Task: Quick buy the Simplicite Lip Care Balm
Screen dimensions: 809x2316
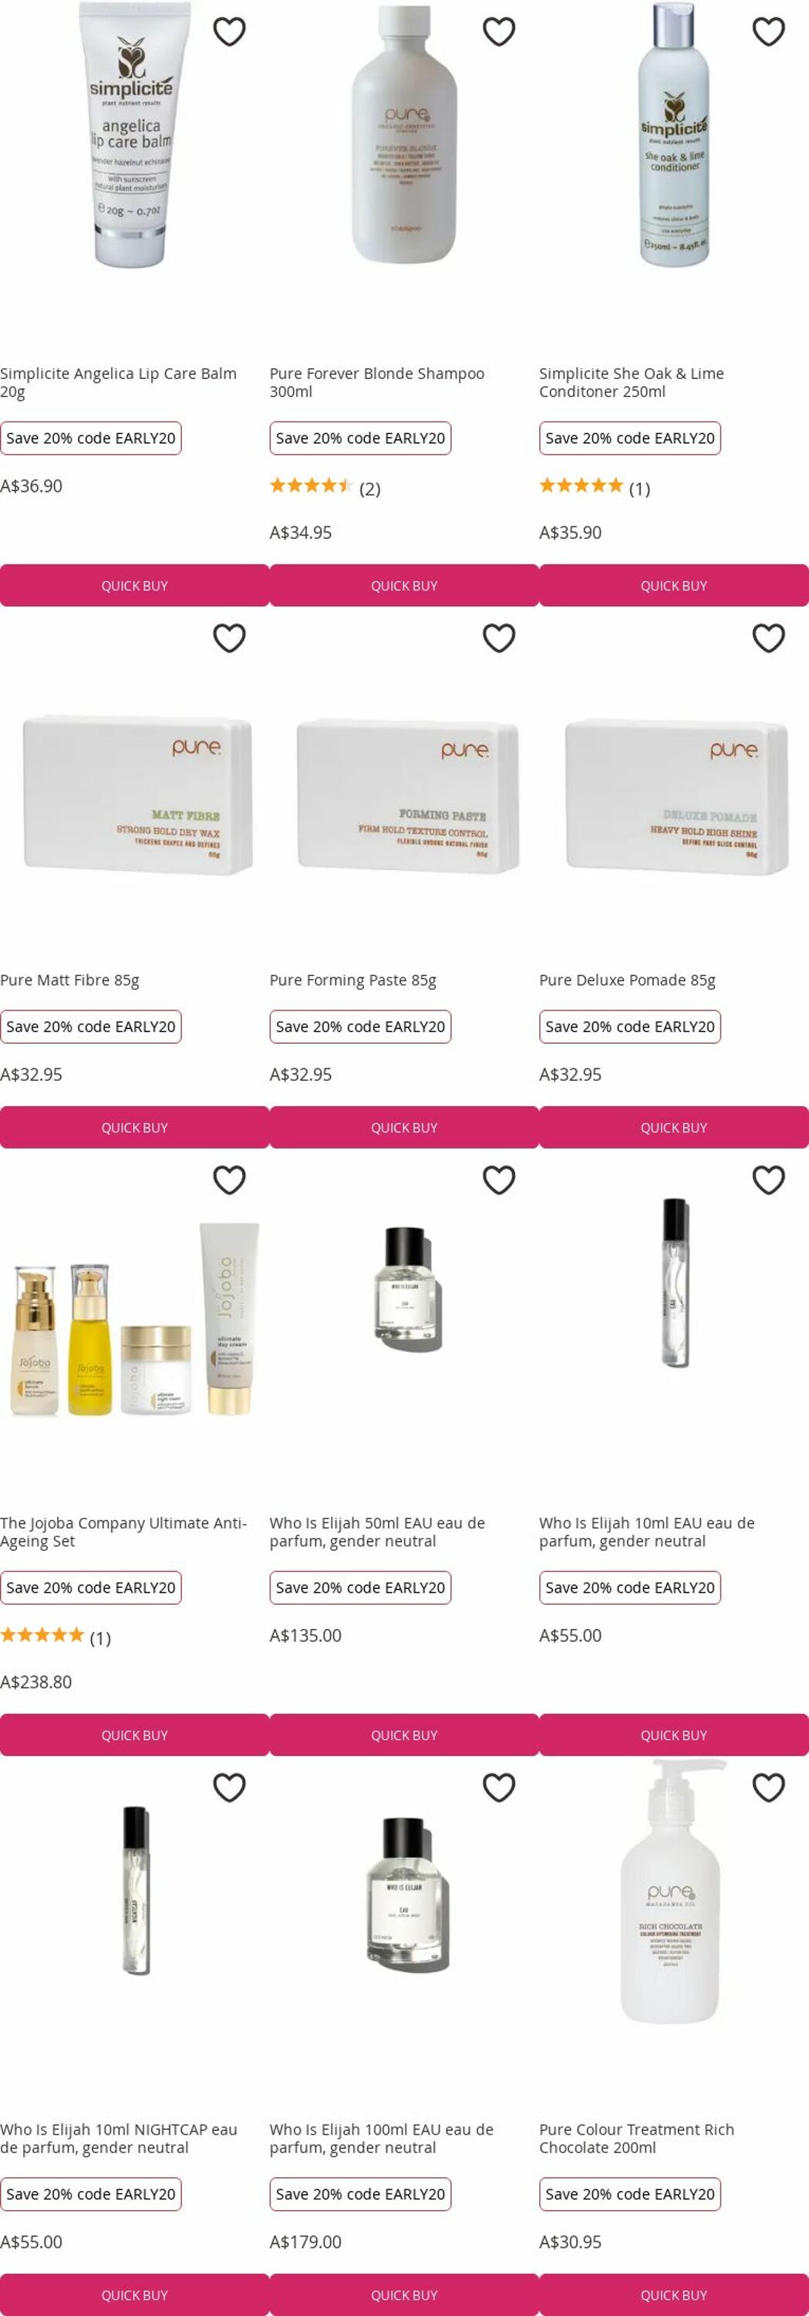Action: 135,585
